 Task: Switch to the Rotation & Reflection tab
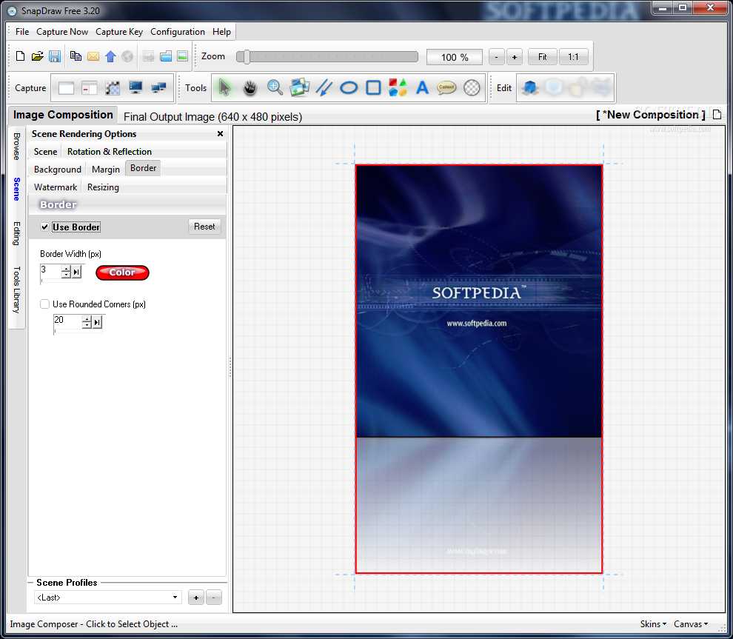(110, 152)
